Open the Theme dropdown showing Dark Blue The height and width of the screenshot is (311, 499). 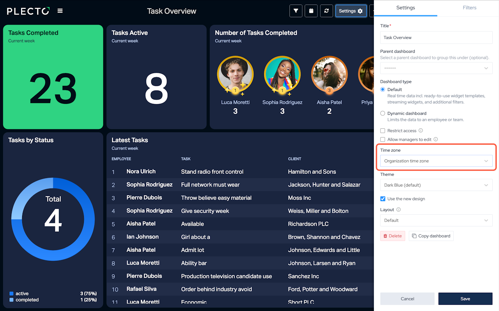436,185
